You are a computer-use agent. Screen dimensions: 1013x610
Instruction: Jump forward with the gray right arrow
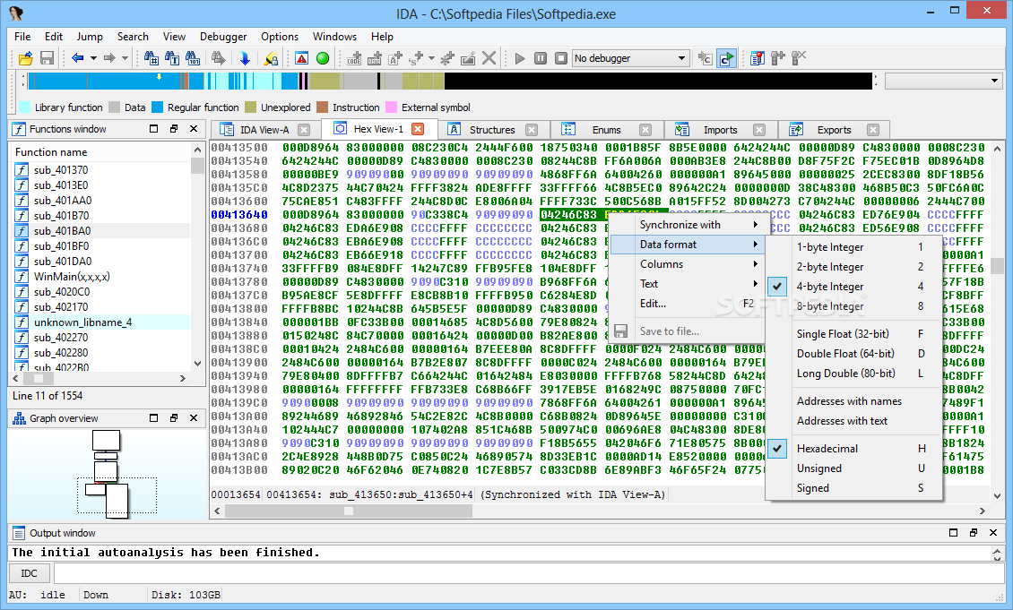click(109, 58)
